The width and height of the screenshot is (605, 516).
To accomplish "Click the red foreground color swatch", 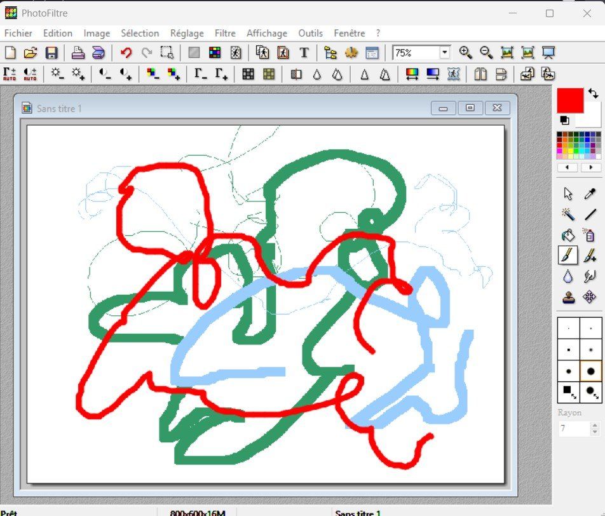I will pyautogui.click(x=570, y=100).
